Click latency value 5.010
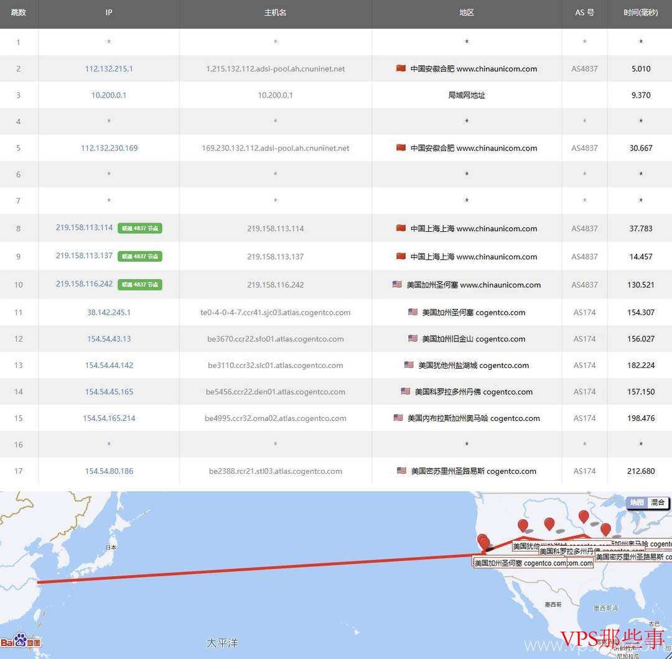Screen dimensions: 672x659 (x=641, y=68)
